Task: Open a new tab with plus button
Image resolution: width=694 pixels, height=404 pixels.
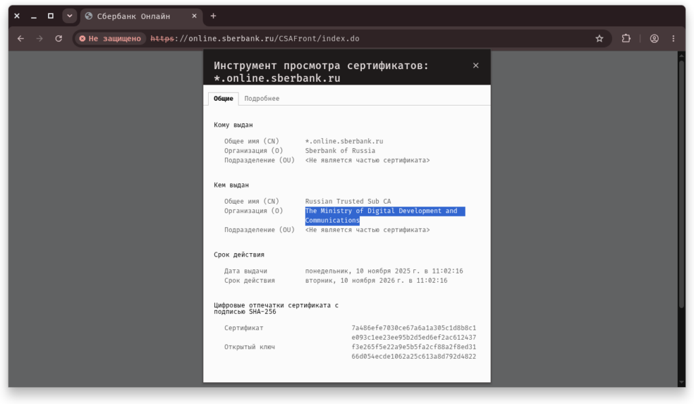Action: [x=213, y=16]
